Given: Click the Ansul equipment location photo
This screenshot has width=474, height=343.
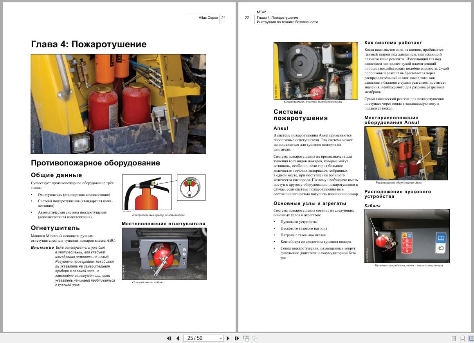Looking at the screenshot, I should click(406, 153).
